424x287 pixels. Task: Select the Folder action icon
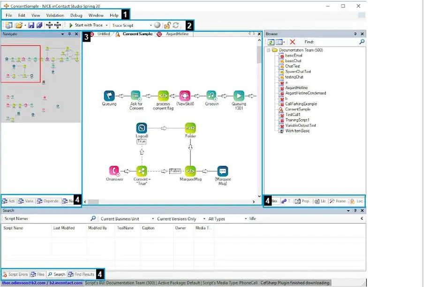tap(190, 128)
